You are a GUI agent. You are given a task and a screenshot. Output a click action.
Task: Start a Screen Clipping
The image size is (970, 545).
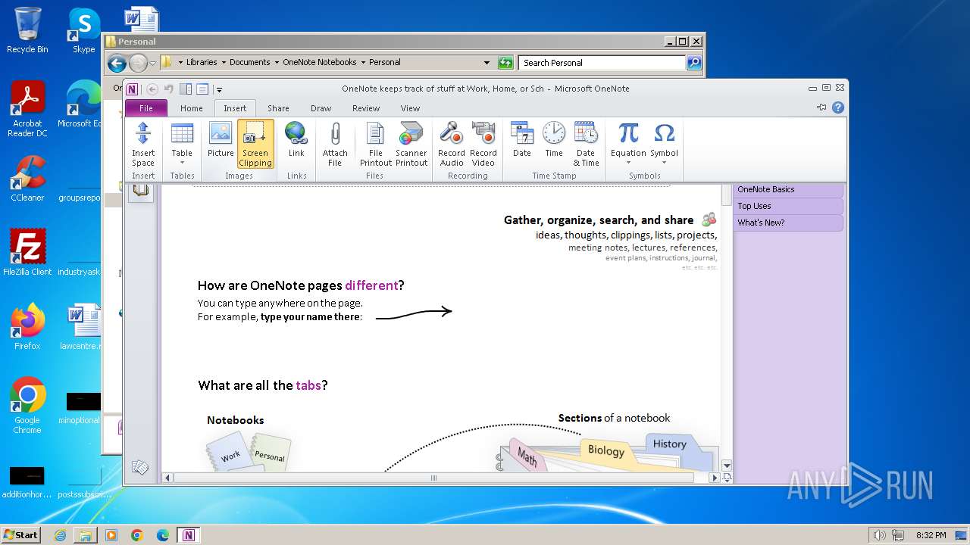[255, 144]
